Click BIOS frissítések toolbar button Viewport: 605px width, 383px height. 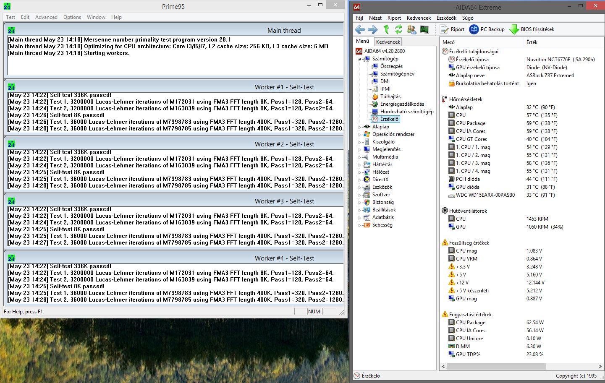coord(532,29)
